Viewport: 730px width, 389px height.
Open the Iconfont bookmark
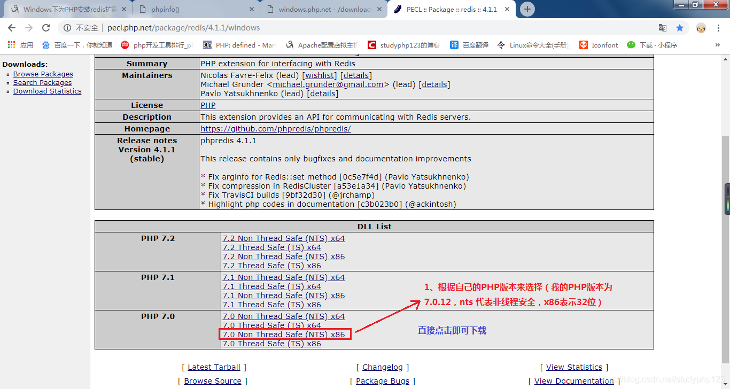coord(599,45)
